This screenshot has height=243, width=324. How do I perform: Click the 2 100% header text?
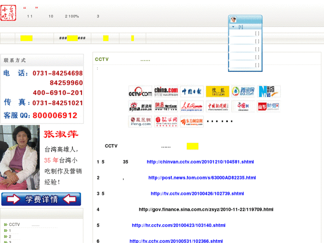click(72, 16)
